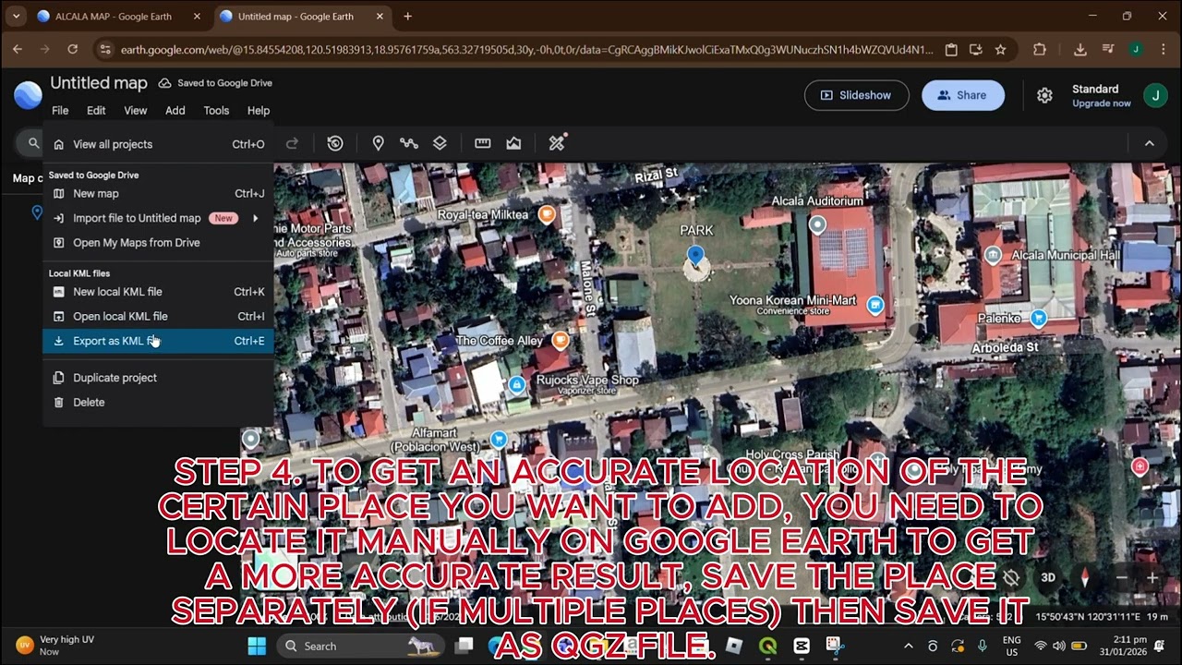Zoom in with the plus button

[x=1152, y=578]
